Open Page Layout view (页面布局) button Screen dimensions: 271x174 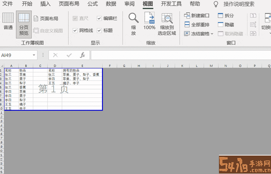pos(46,18)
